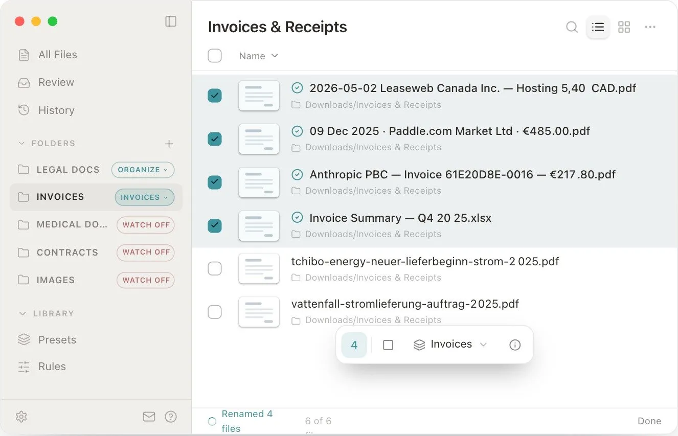Viewport: 678px width, 436px height.
Task: Click the renamed checkmark icon on Leaseweb file
Action: tap(297, 88)
